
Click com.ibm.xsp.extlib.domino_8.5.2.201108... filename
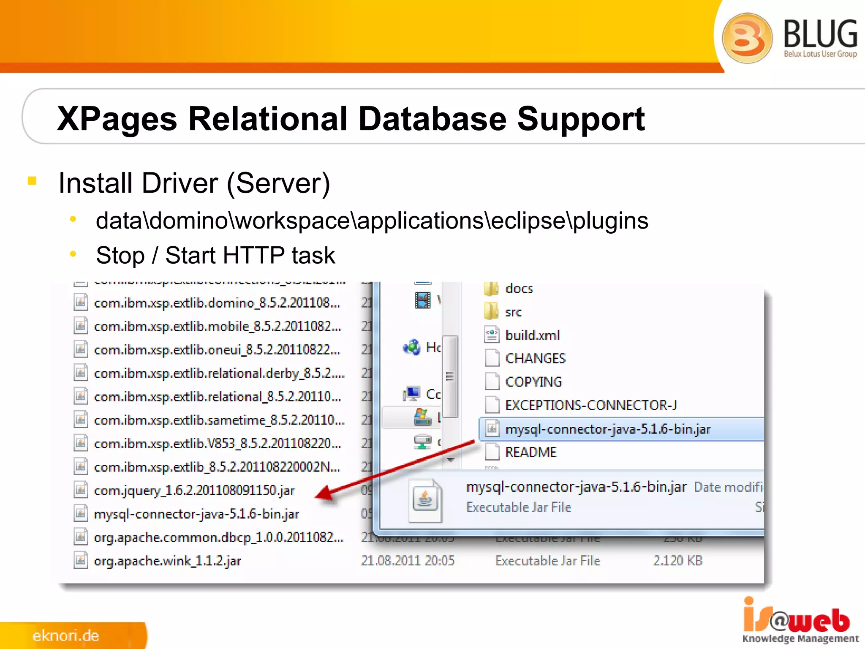(x=217, y=303)
